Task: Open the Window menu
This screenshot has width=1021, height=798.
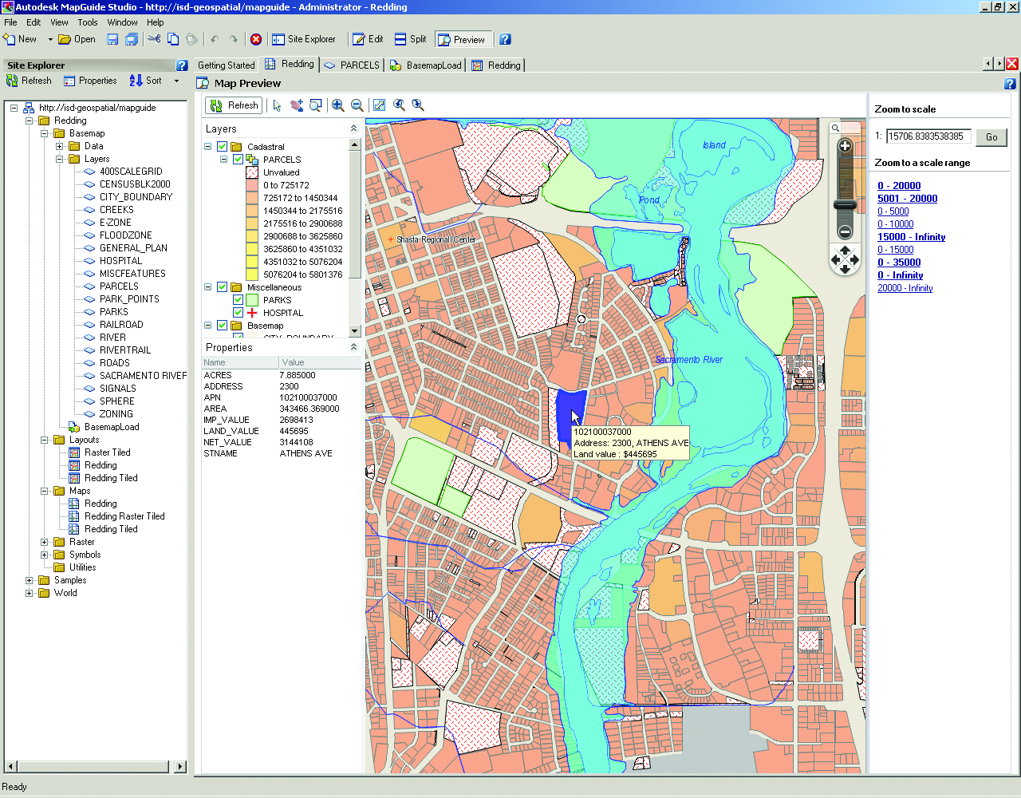Action: click(122, 22)
